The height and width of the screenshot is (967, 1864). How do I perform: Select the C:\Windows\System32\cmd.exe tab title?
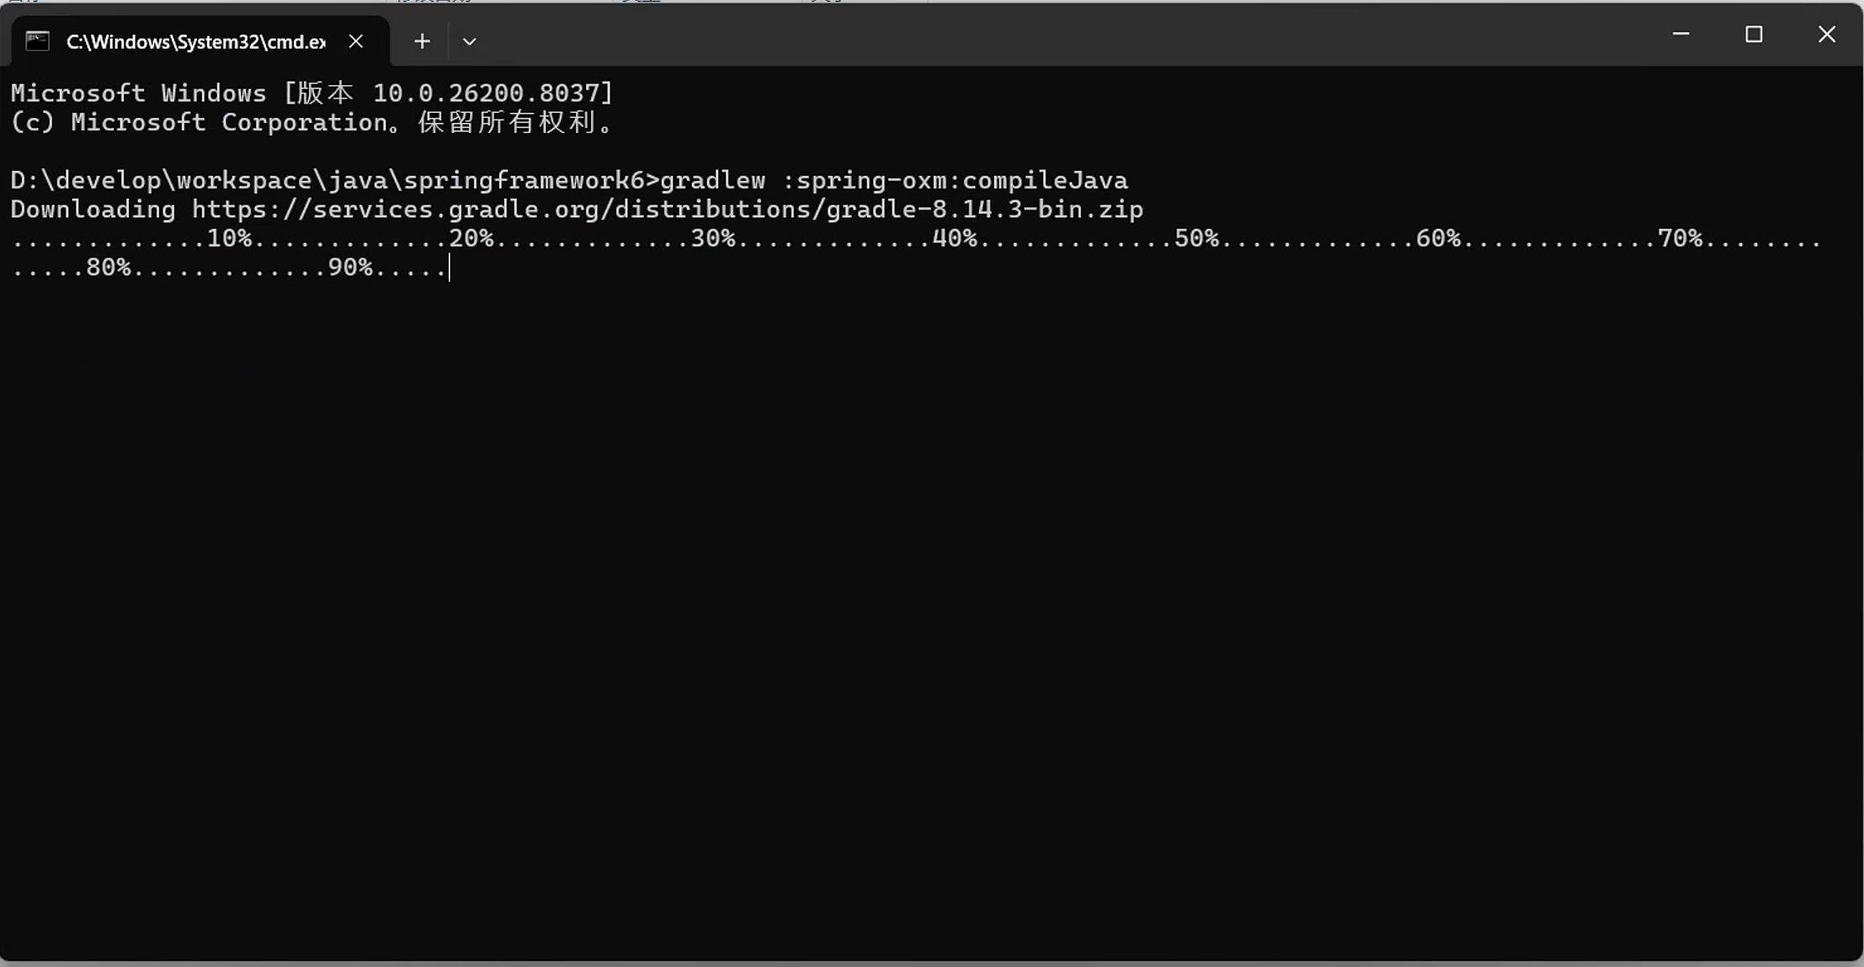[x=196, y=42]
